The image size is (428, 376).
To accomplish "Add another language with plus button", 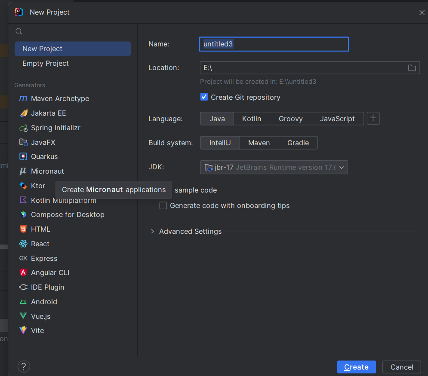I will pyautogui.click(x=373, y=118).
